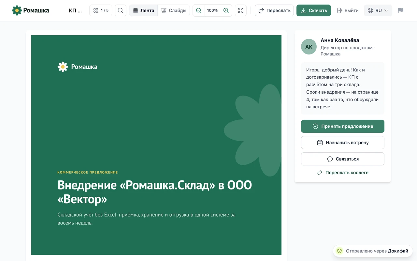Log out using Выйти
The height and width of the screenshot is (261, 417).
click(x=348, y=10)
